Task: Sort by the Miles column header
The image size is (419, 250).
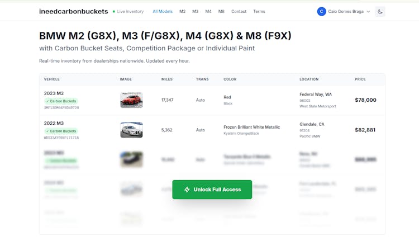Action: tap(167, 79)
